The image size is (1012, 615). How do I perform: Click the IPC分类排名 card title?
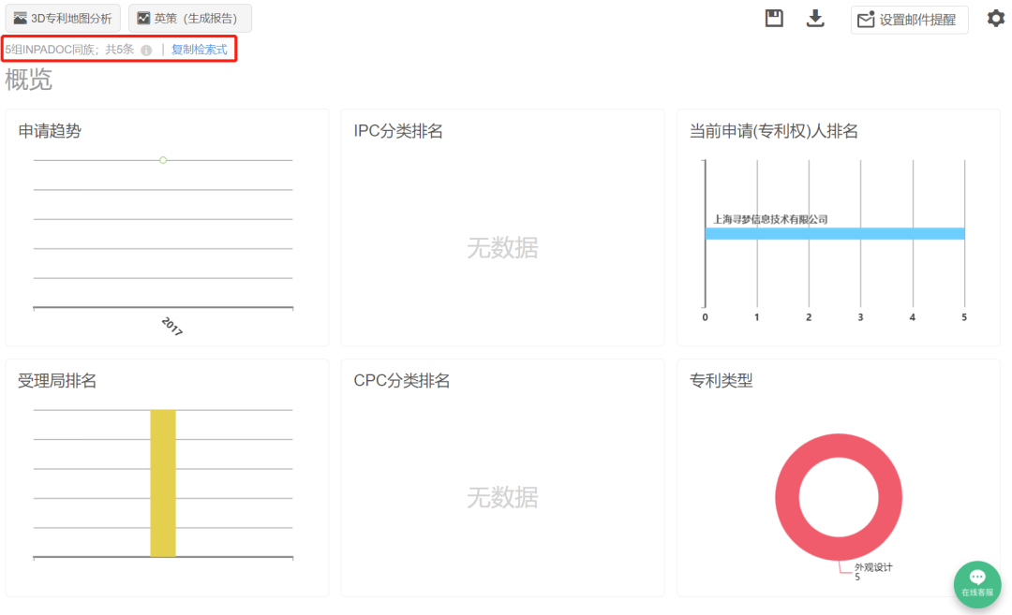(x=398, y=132)
